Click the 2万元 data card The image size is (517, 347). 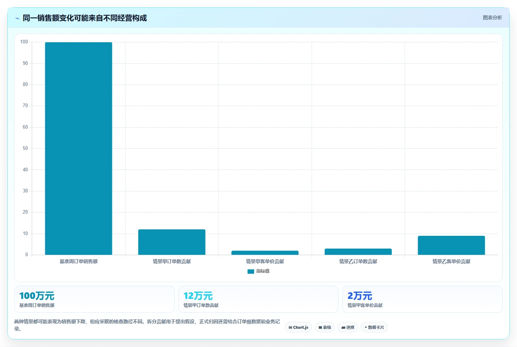(x=423, y=299)
